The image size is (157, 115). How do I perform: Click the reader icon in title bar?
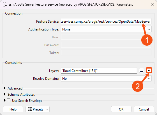click(4, 4)
